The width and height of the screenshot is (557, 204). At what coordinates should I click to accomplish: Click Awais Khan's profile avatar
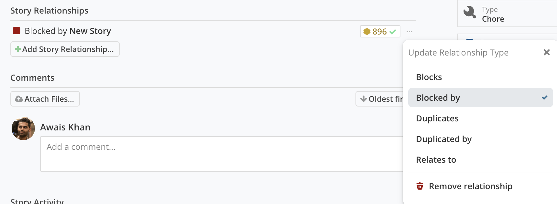coord(23,128)
